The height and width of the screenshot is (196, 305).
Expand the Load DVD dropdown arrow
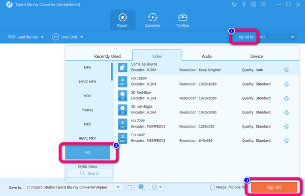(x=82, y=37)
